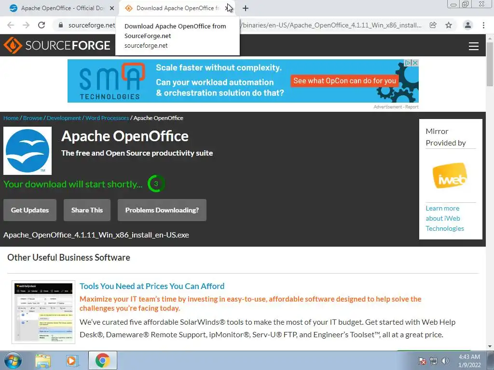Click Other Useful Business Software heading
Image resolution: width=494 pixels, height=370 pixels.
coord(69,257)
